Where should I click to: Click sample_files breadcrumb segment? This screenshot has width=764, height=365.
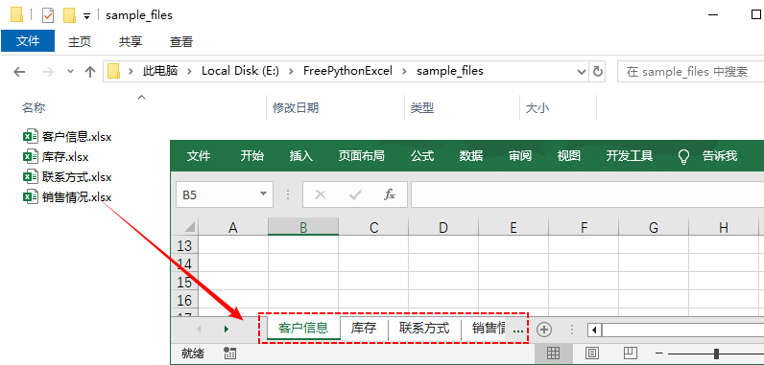click(x=450, y=71)
